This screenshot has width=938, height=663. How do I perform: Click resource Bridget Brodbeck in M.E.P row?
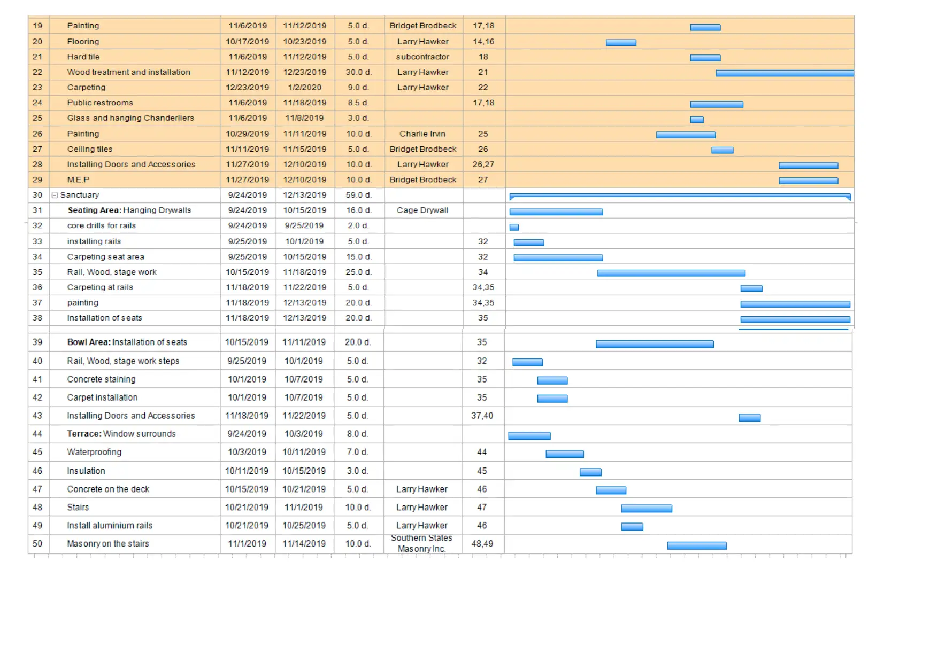click(423, 180)
